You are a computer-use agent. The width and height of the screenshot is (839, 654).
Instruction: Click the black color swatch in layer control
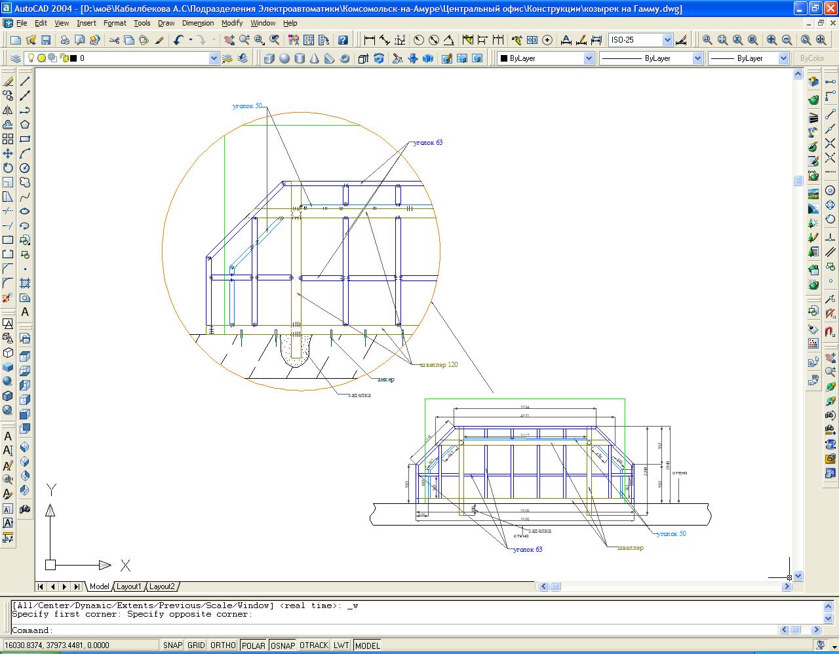coord(73,58)
